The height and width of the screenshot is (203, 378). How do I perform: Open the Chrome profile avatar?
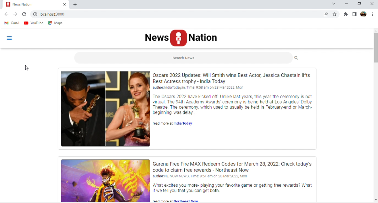point(363,14)
